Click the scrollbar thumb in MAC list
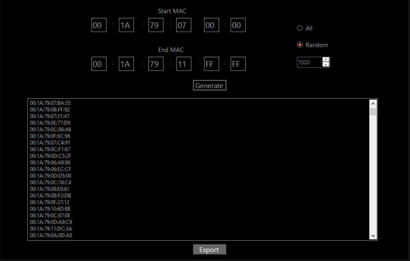This screenshot has width=410, height=261. tap(373, 112)
